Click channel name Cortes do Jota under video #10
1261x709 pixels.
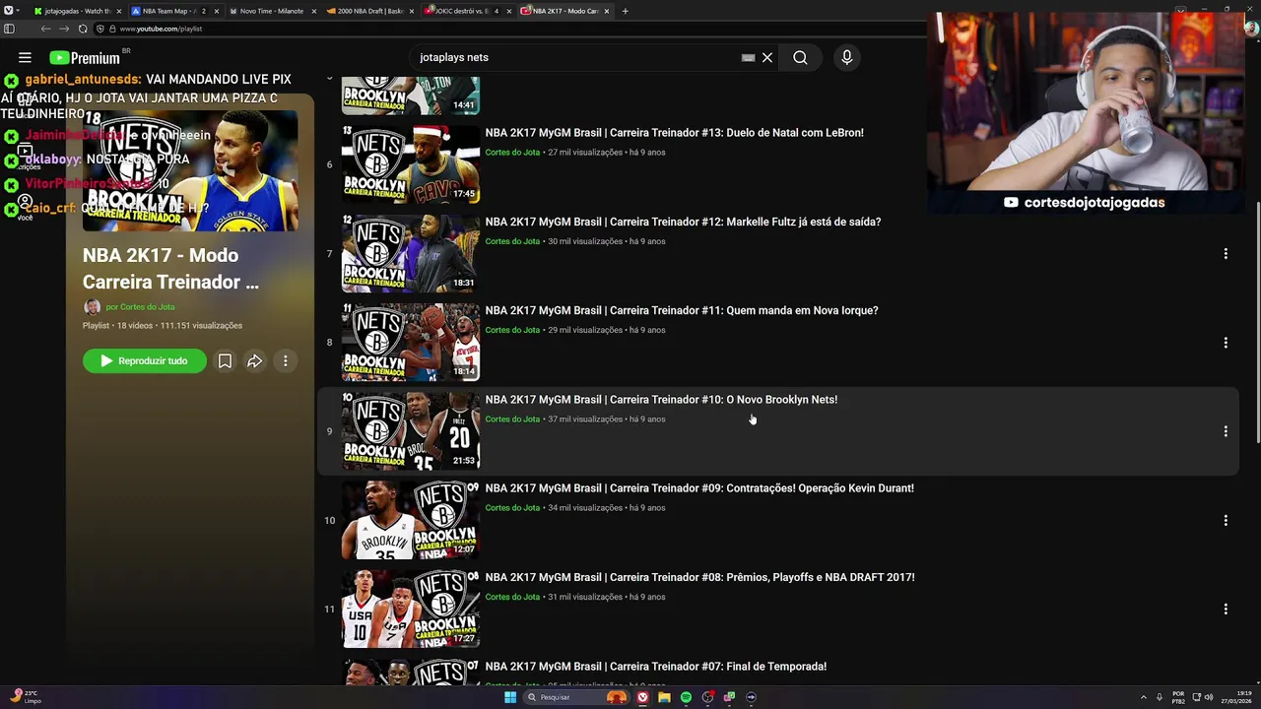[512, 419]
